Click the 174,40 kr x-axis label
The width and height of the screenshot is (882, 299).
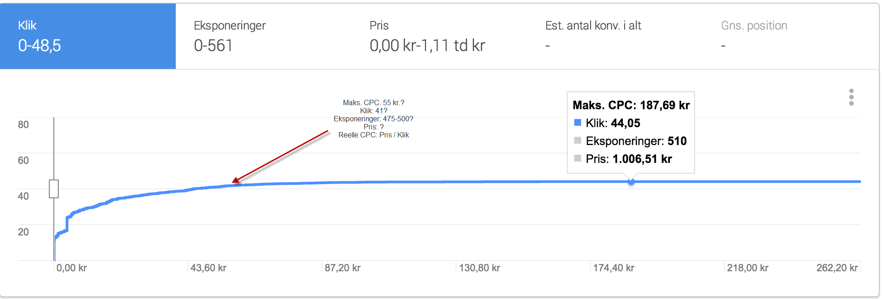613,268
